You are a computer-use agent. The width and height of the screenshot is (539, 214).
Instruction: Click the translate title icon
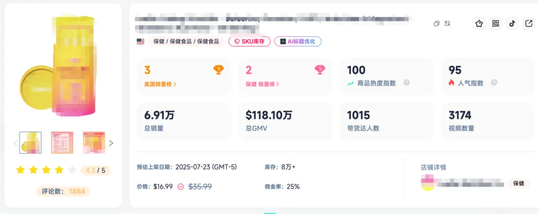(x=448, y=23)
